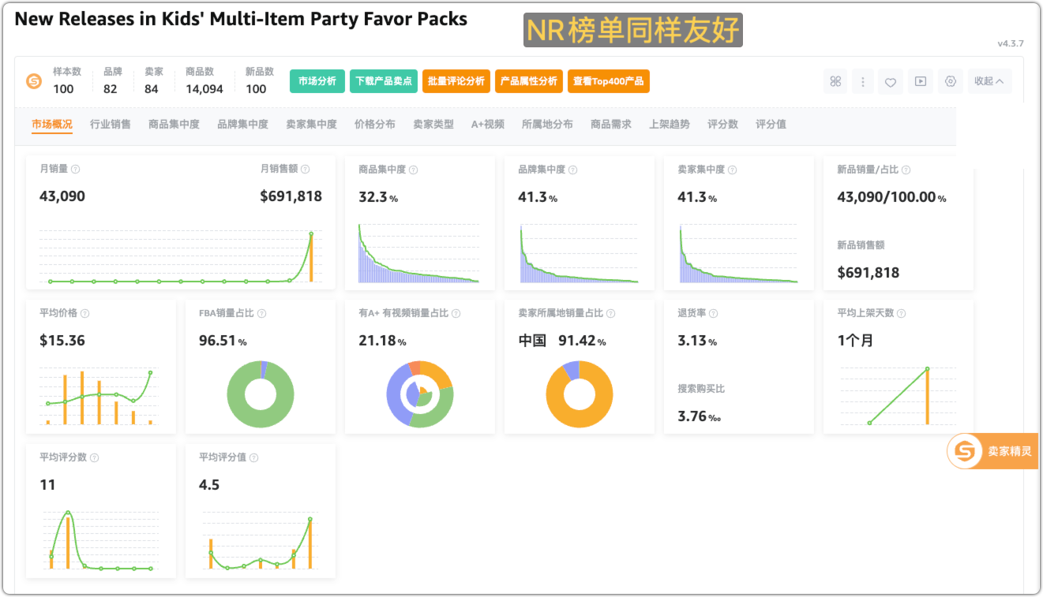Switch to the 商品需求 tab
Viewport: 1043px width, 597px height.
click(611, 124)
